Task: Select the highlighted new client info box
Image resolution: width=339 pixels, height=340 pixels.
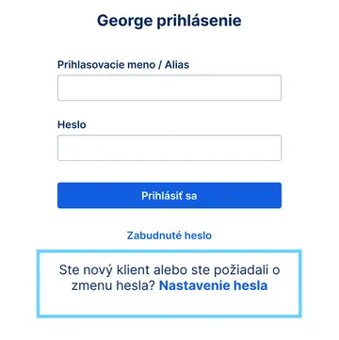Action: (x=169, y=283)
